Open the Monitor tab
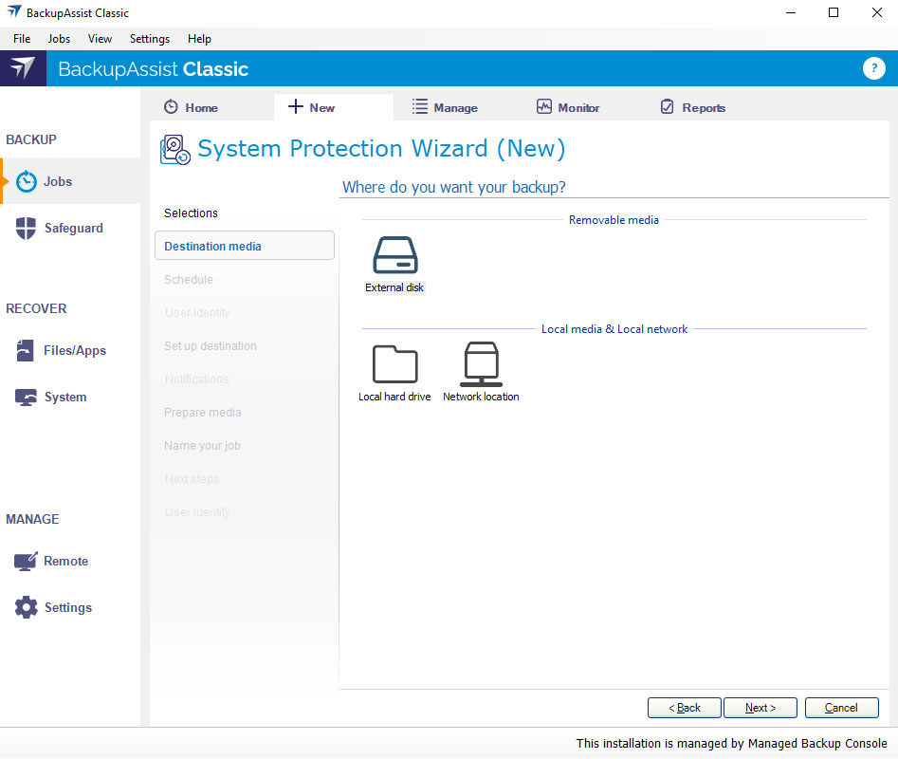This screenshot has height=759, width=898. [567, 107]
